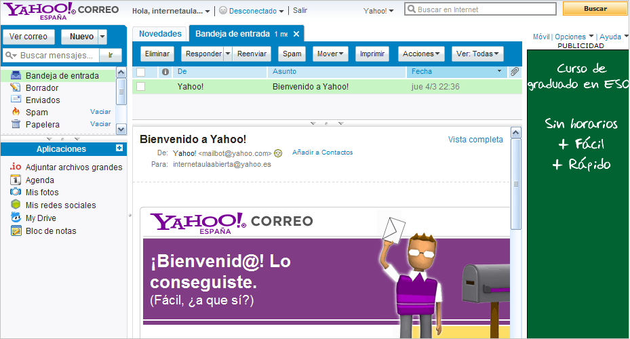
Task: Click the yellow Buscar button
Action: click(595, 8)
